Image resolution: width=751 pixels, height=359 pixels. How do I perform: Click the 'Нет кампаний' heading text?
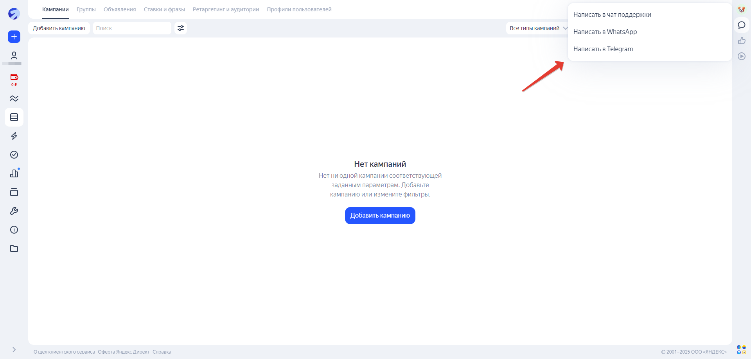[x=380, y=164]
